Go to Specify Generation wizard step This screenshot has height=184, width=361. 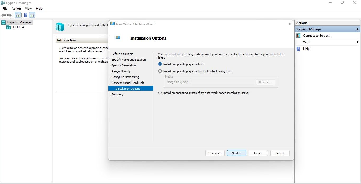coord(124,65)
